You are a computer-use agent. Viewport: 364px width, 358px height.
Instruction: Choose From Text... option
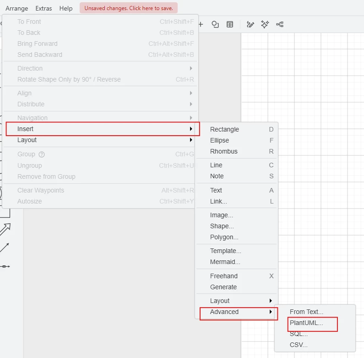(315, 312)
